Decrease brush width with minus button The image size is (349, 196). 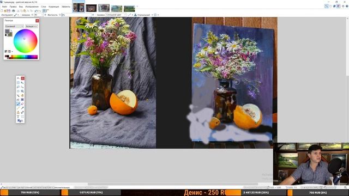pyautogui.click(x=32, y=15)
